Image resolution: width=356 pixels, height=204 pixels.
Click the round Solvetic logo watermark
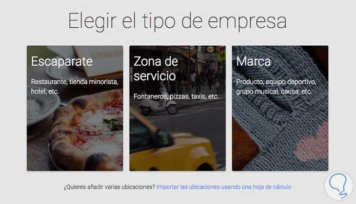click(339, 186)
